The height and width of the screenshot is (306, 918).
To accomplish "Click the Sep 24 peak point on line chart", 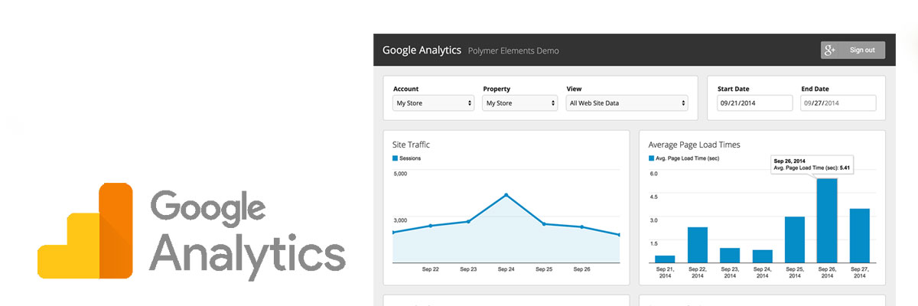I will pos(506,195).
